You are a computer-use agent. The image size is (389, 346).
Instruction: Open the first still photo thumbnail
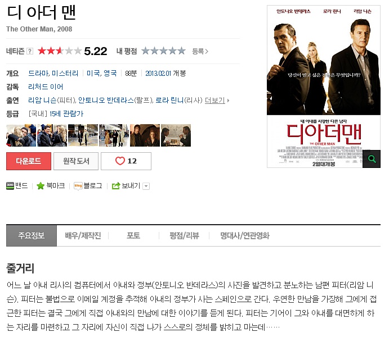21,135
